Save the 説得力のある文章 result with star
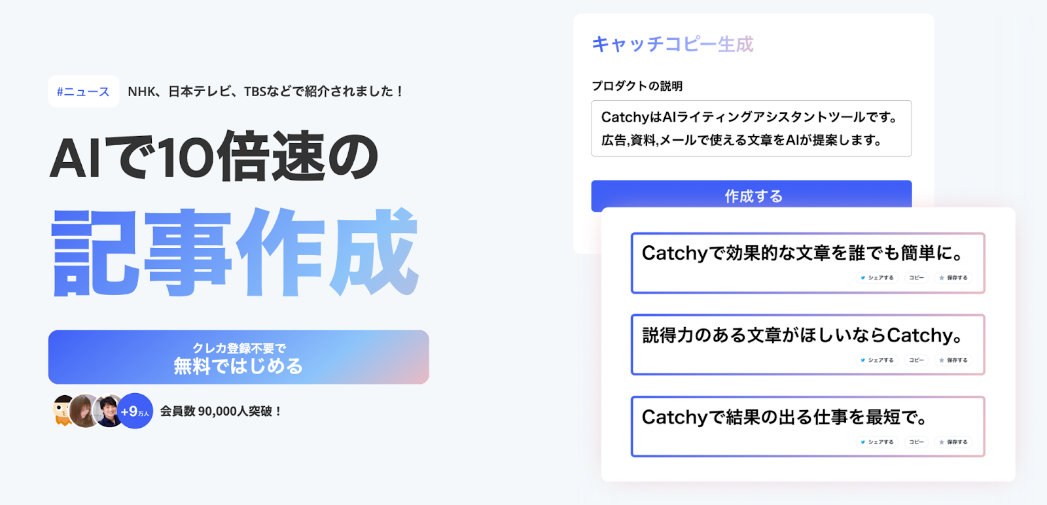The width and height of the screenshot is (1047, 505). (x=953, y=360)
